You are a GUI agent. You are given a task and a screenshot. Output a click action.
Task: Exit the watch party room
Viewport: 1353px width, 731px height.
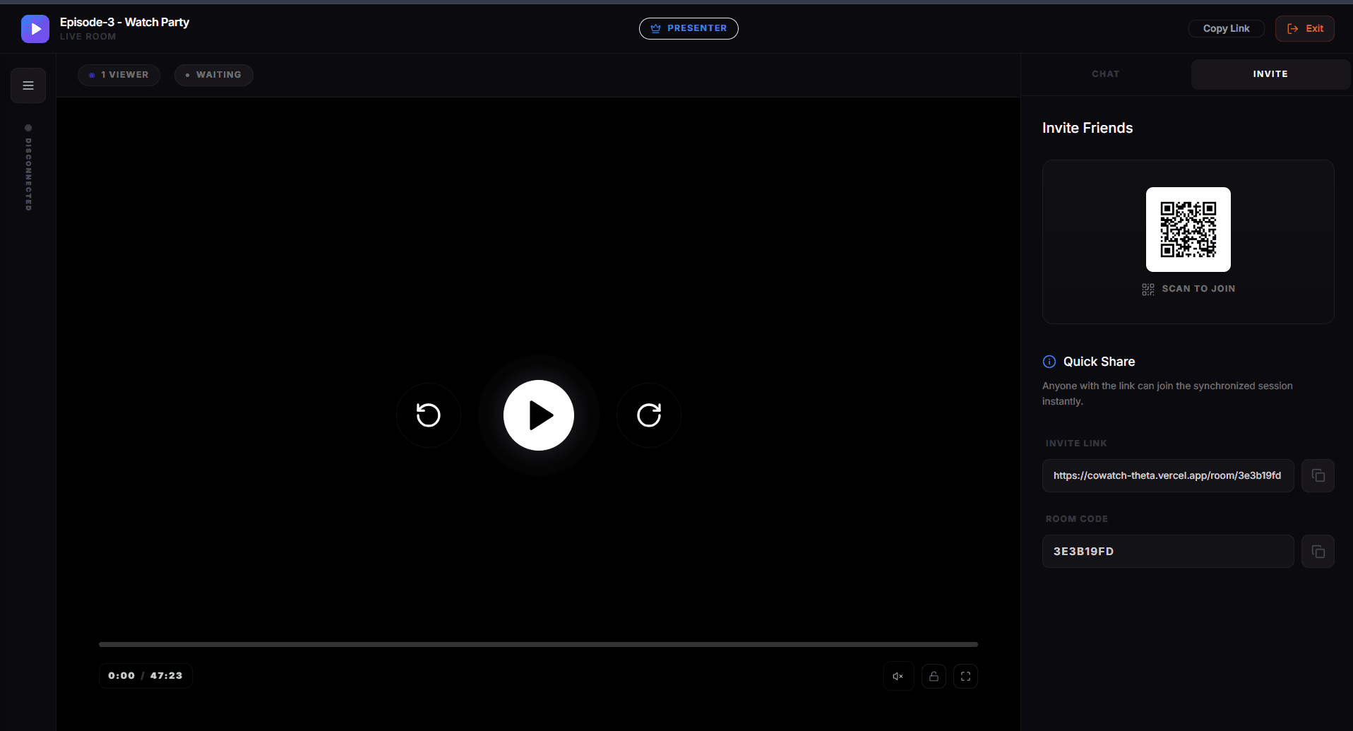click(x=1305, y=28)
